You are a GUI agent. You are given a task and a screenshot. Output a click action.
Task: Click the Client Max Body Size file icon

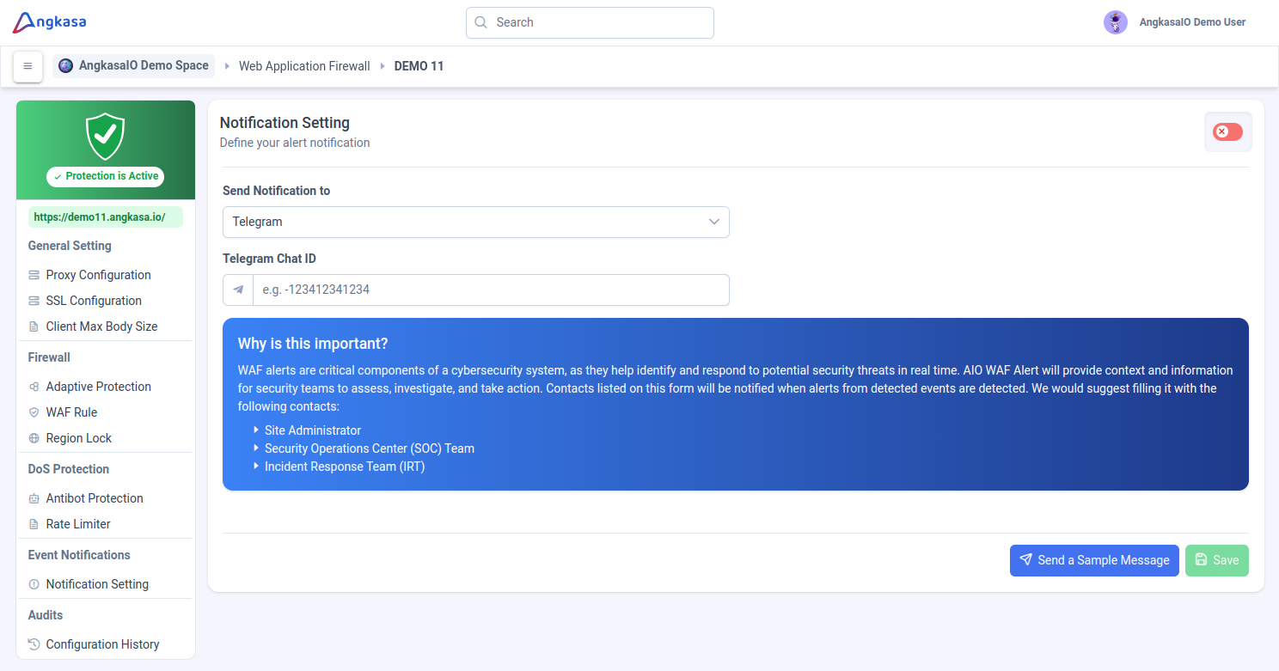(x=34, y=326)
